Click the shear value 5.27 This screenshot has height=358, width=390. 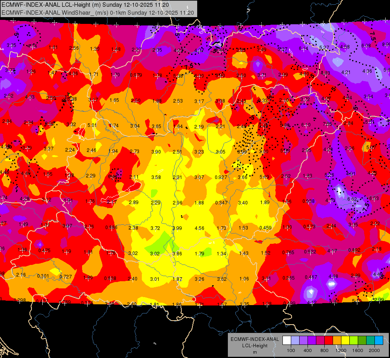click(324, 47)
